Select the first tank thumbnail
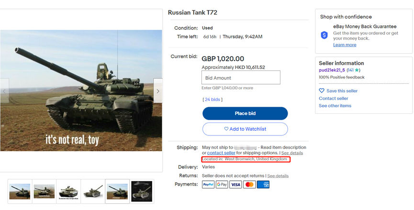This screenshot has width=414, height=210. click(x=20, y=191)
